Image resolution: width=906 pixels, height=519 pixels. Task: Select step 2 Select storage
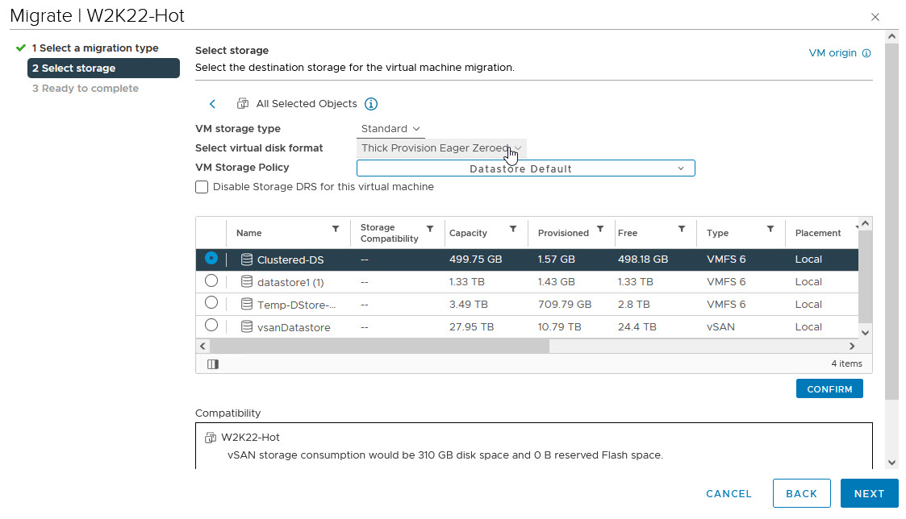click(102, 69)
